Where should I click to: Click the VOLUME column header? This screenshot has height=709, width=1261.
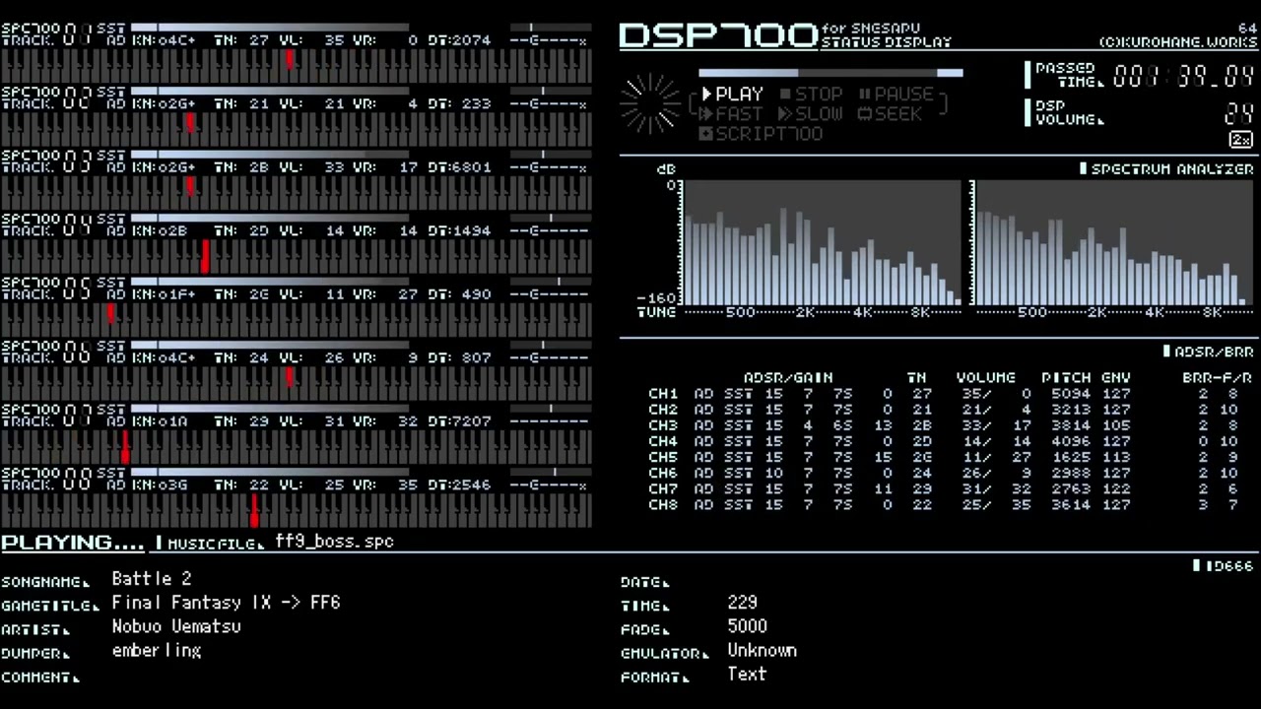(986, 378)
